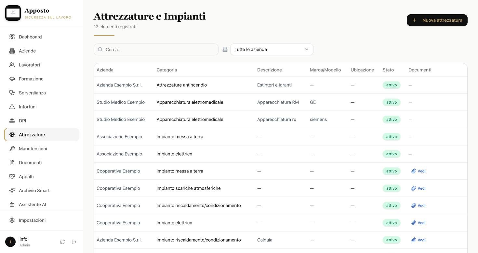Click the Estintori e Idranti cell
The image size is (478, 253).
(x=274, y=85)
